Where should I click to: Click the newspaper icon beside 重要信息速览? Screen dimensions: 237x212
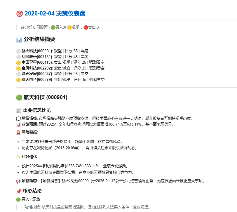click(19, 110)
